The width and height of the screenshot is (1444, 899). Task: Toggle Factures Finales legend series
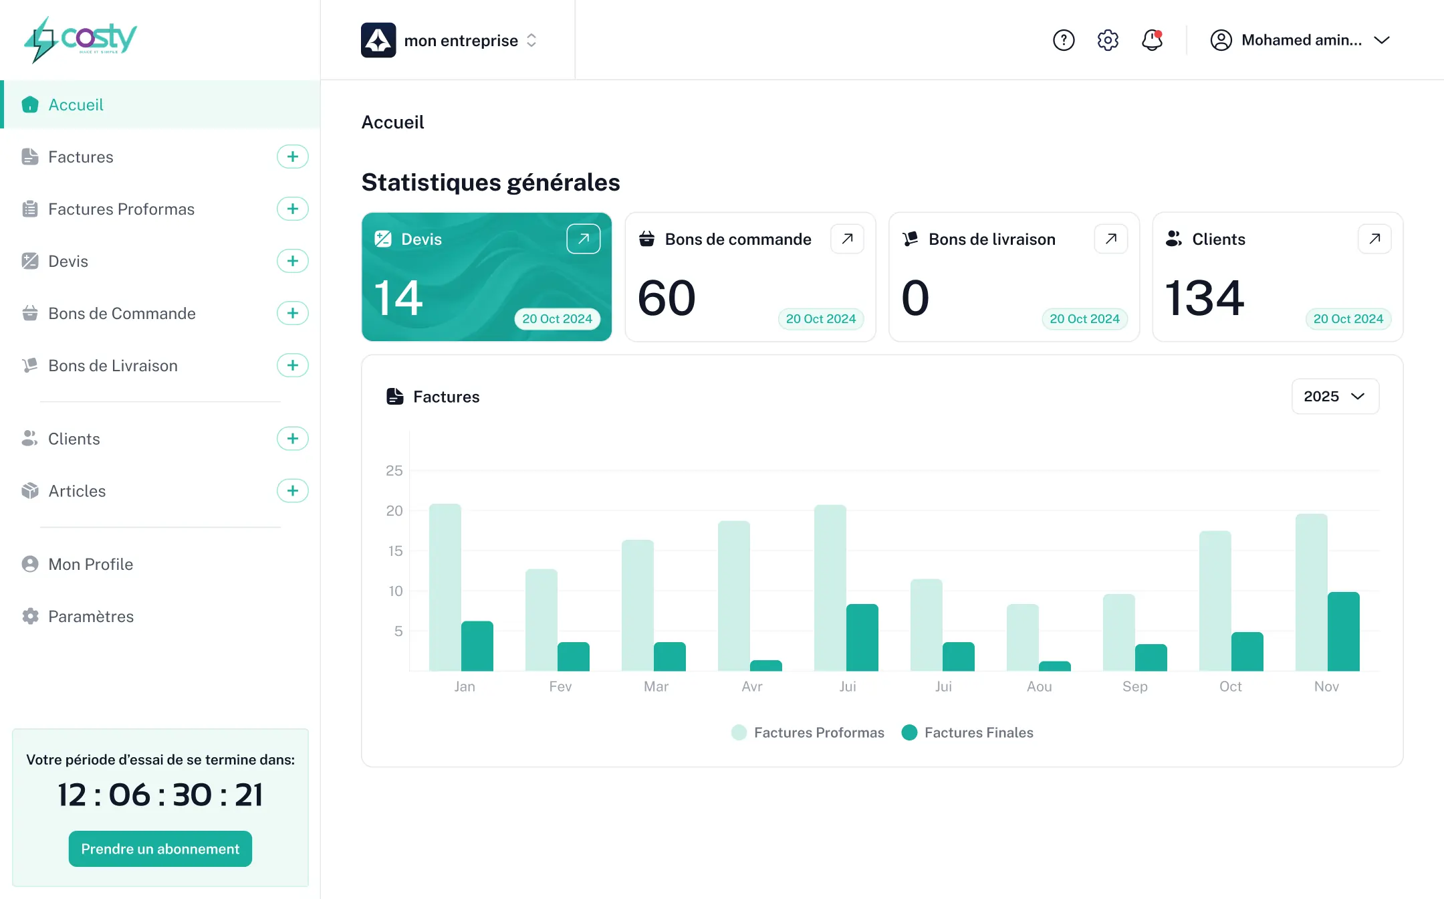tap(967, 732)
